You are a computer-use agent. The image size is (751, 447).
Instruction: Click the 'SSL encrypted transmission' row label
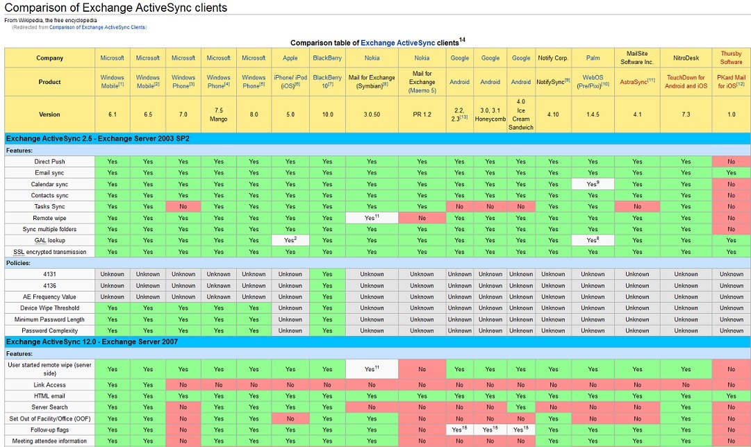point(50,252)
